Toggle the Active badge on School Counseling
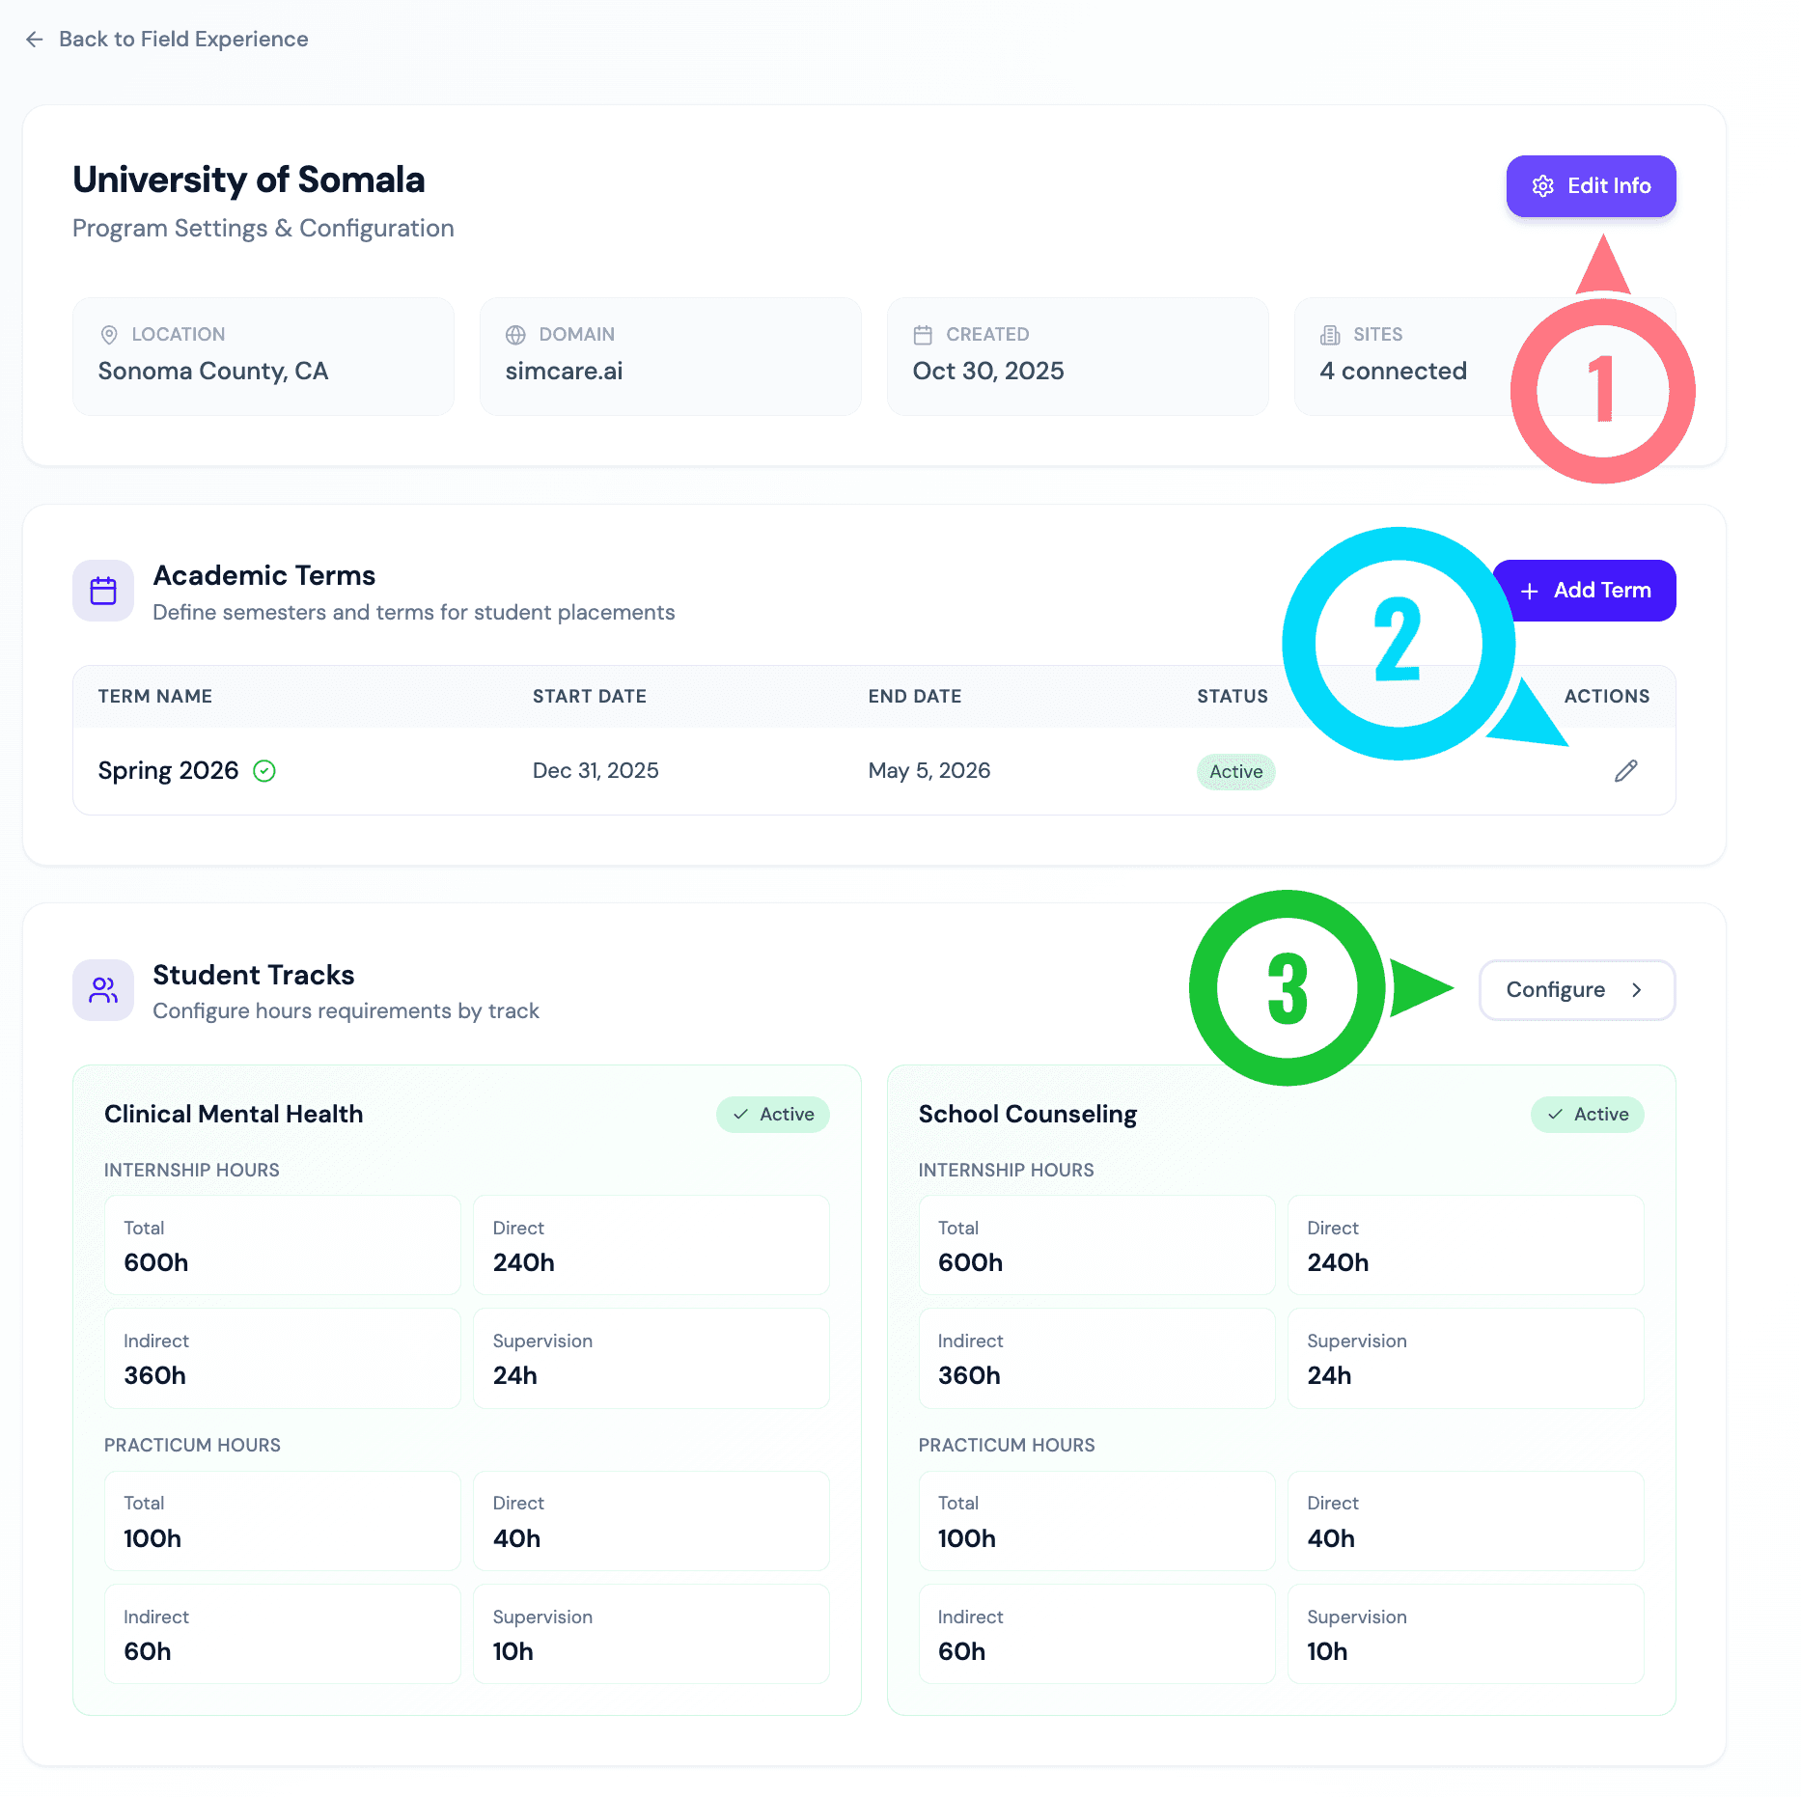Viewport: 1801px width, 1797px height. coord(1586,1114)
